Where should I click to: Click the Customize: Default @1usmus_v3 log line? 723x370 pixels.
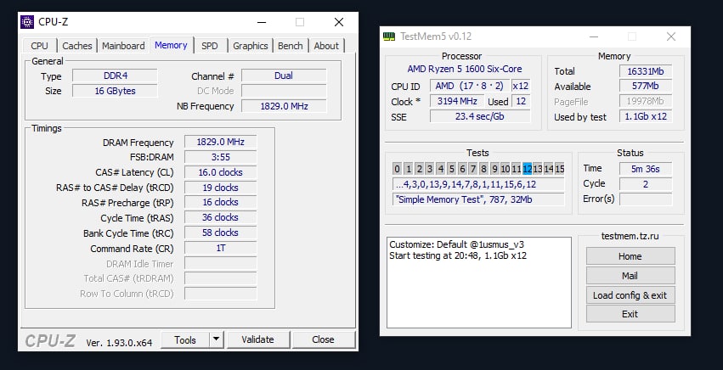click(x=456, y=244)
